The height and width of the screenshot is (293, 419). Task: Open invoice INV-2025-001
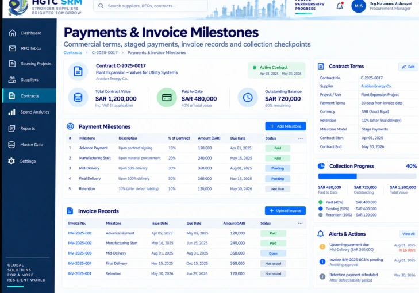tap(80, 233)
